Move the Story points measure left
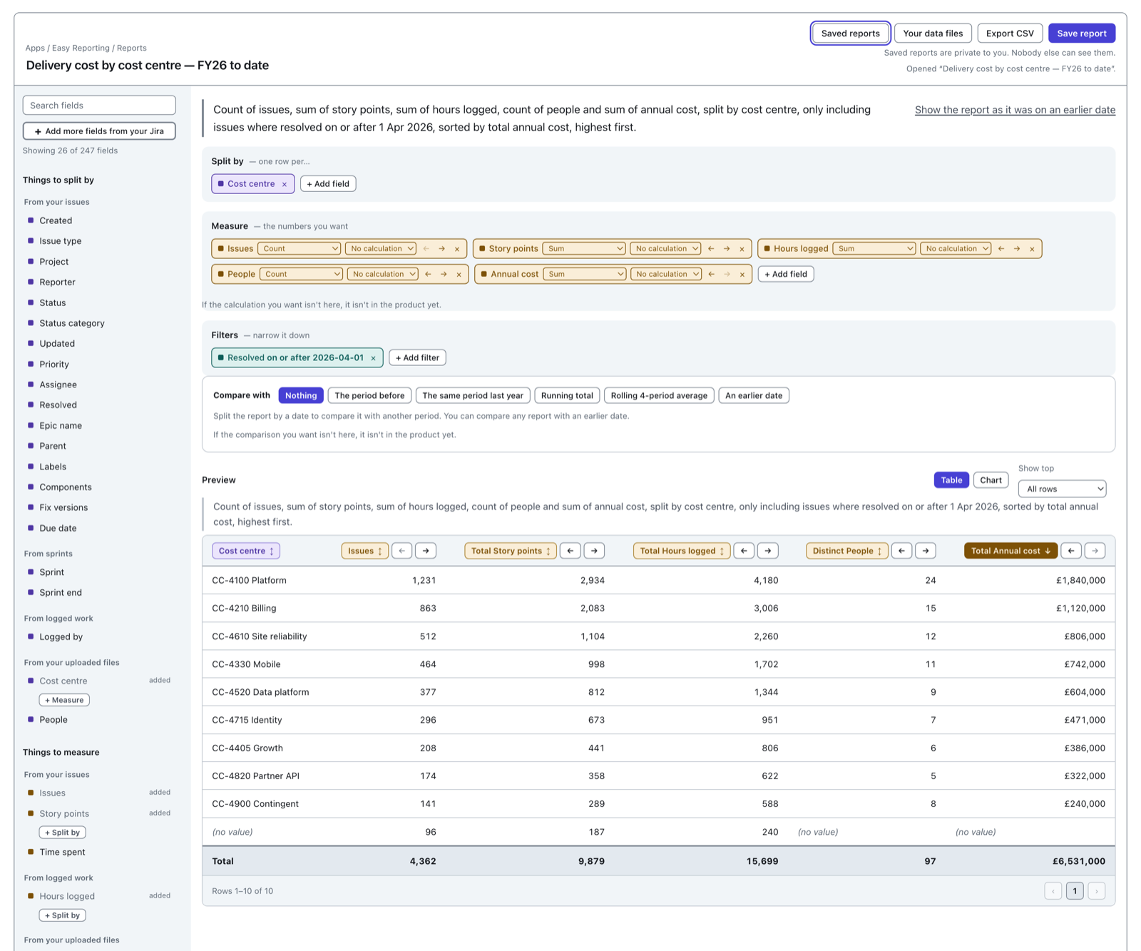Screen dimensions: 1141x951 711,249
